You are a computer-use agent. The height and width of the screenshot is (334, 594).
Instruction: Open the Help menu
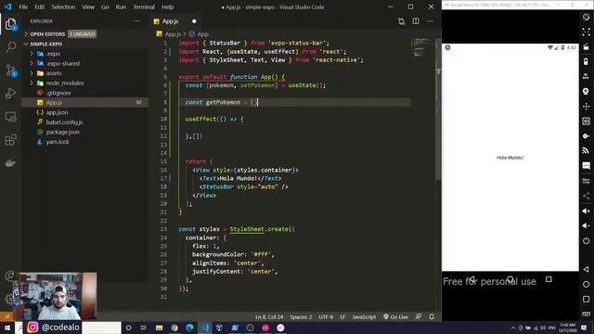[167, 6]
